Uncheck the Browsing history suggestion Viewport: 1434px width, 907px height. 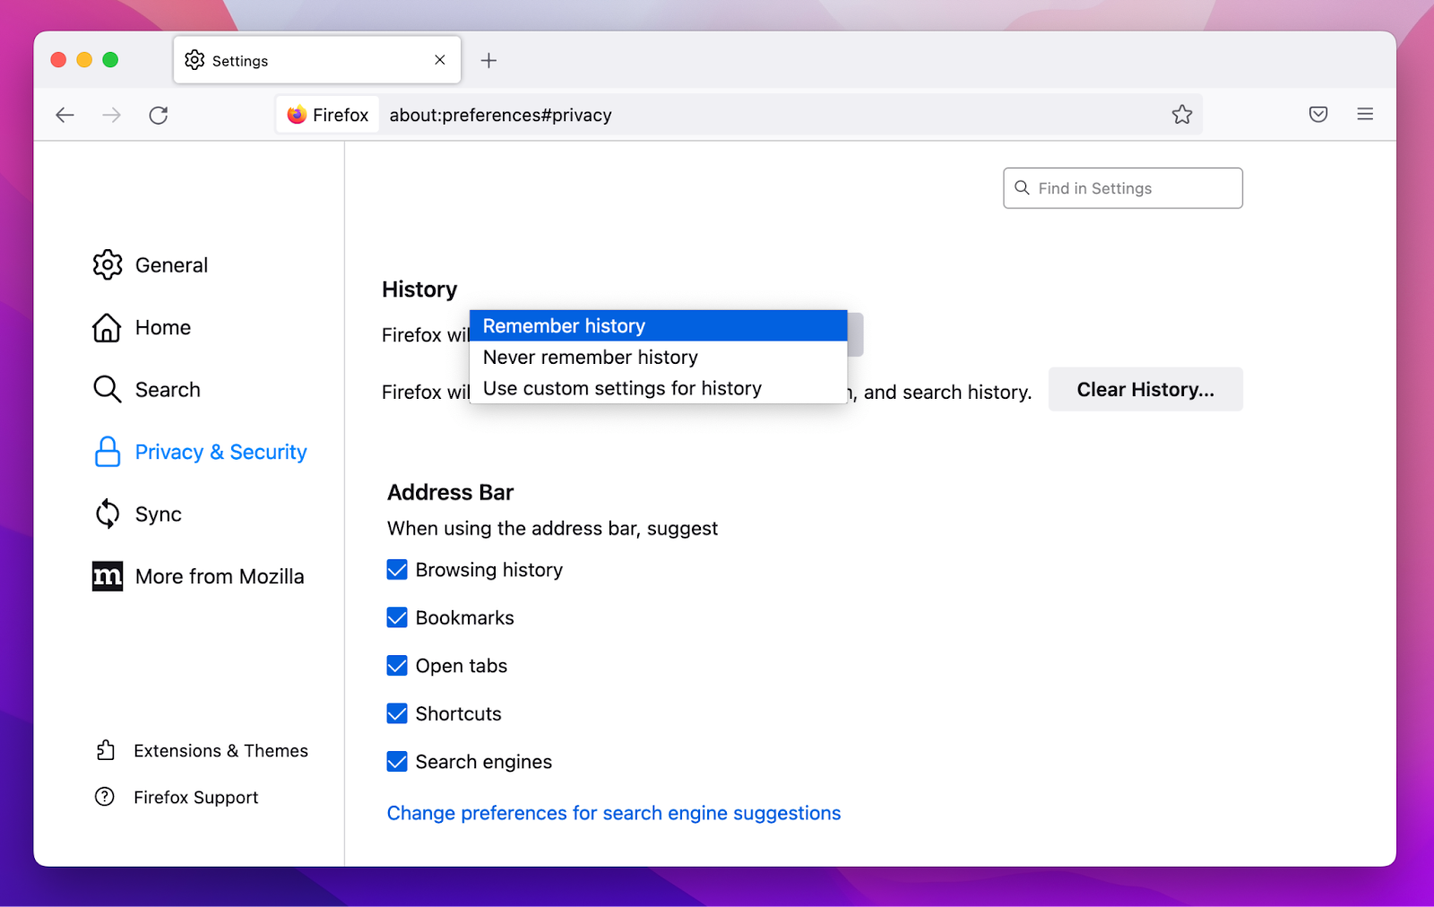(396, 569)
